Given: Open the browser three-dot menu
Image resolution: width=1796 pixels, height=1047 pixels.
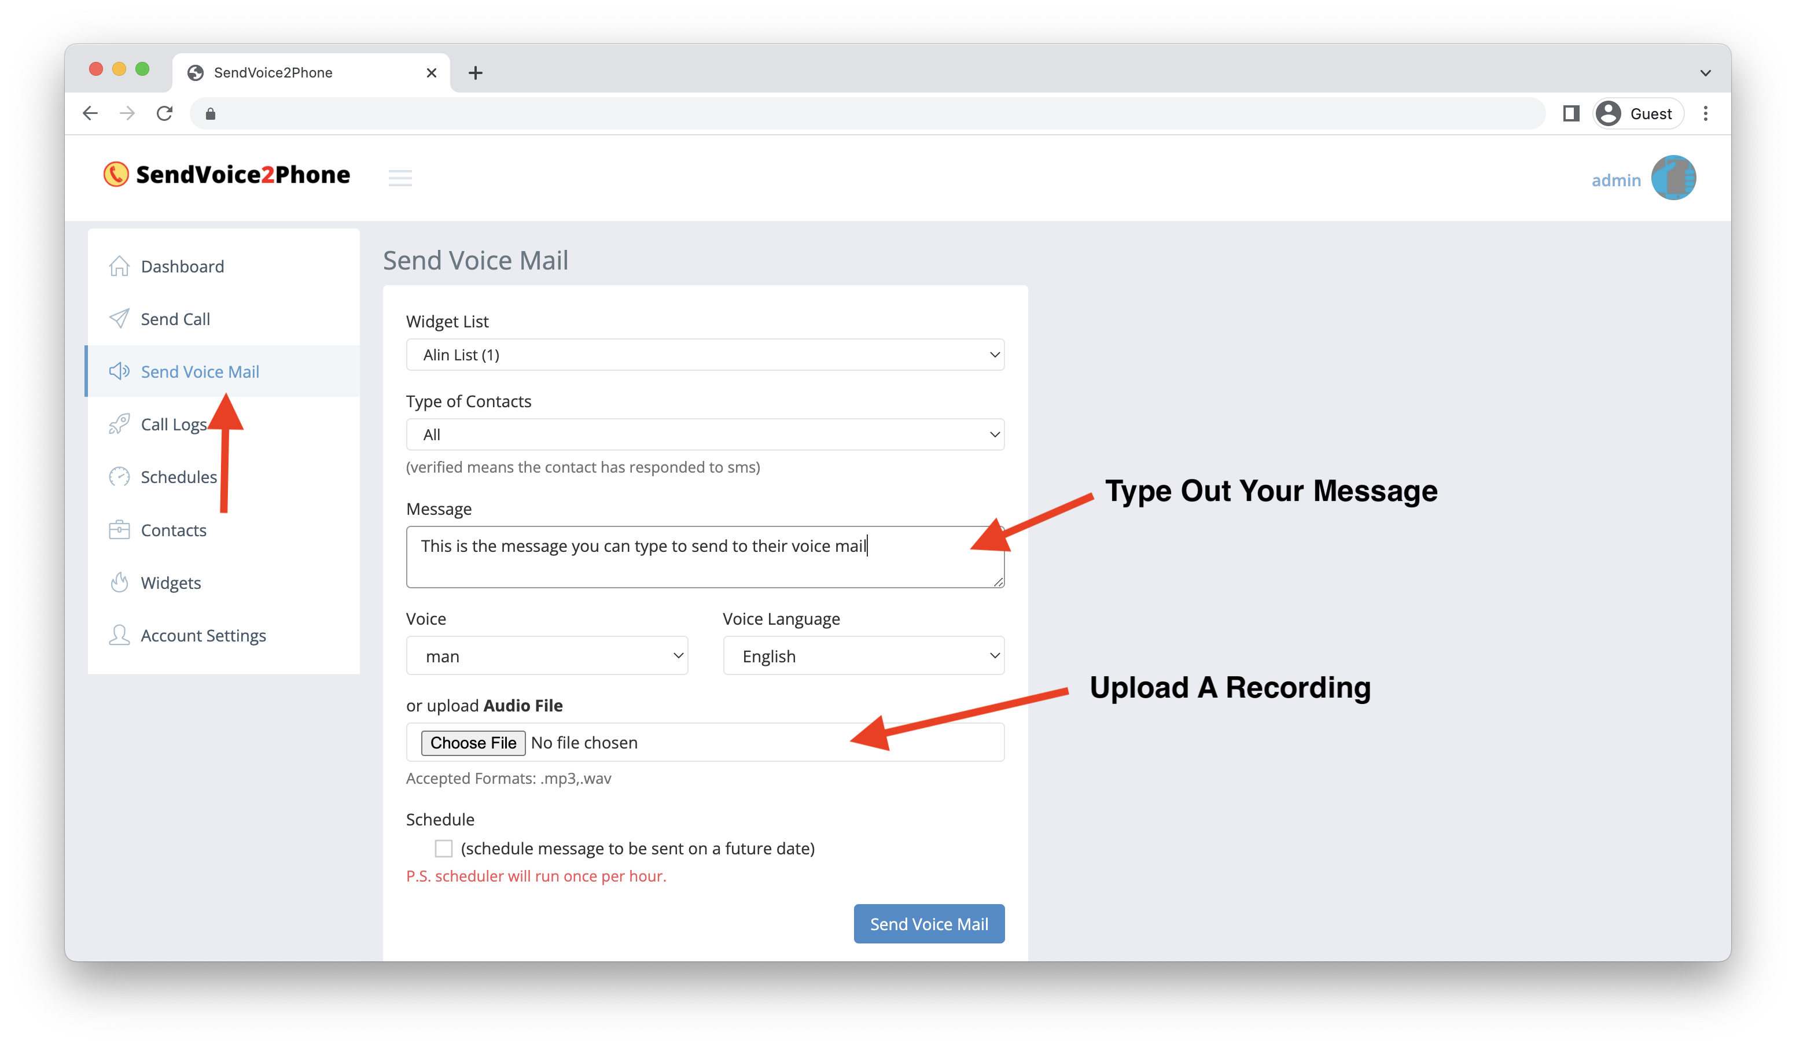Looking at the screenshot, I should coord(1706,113).
